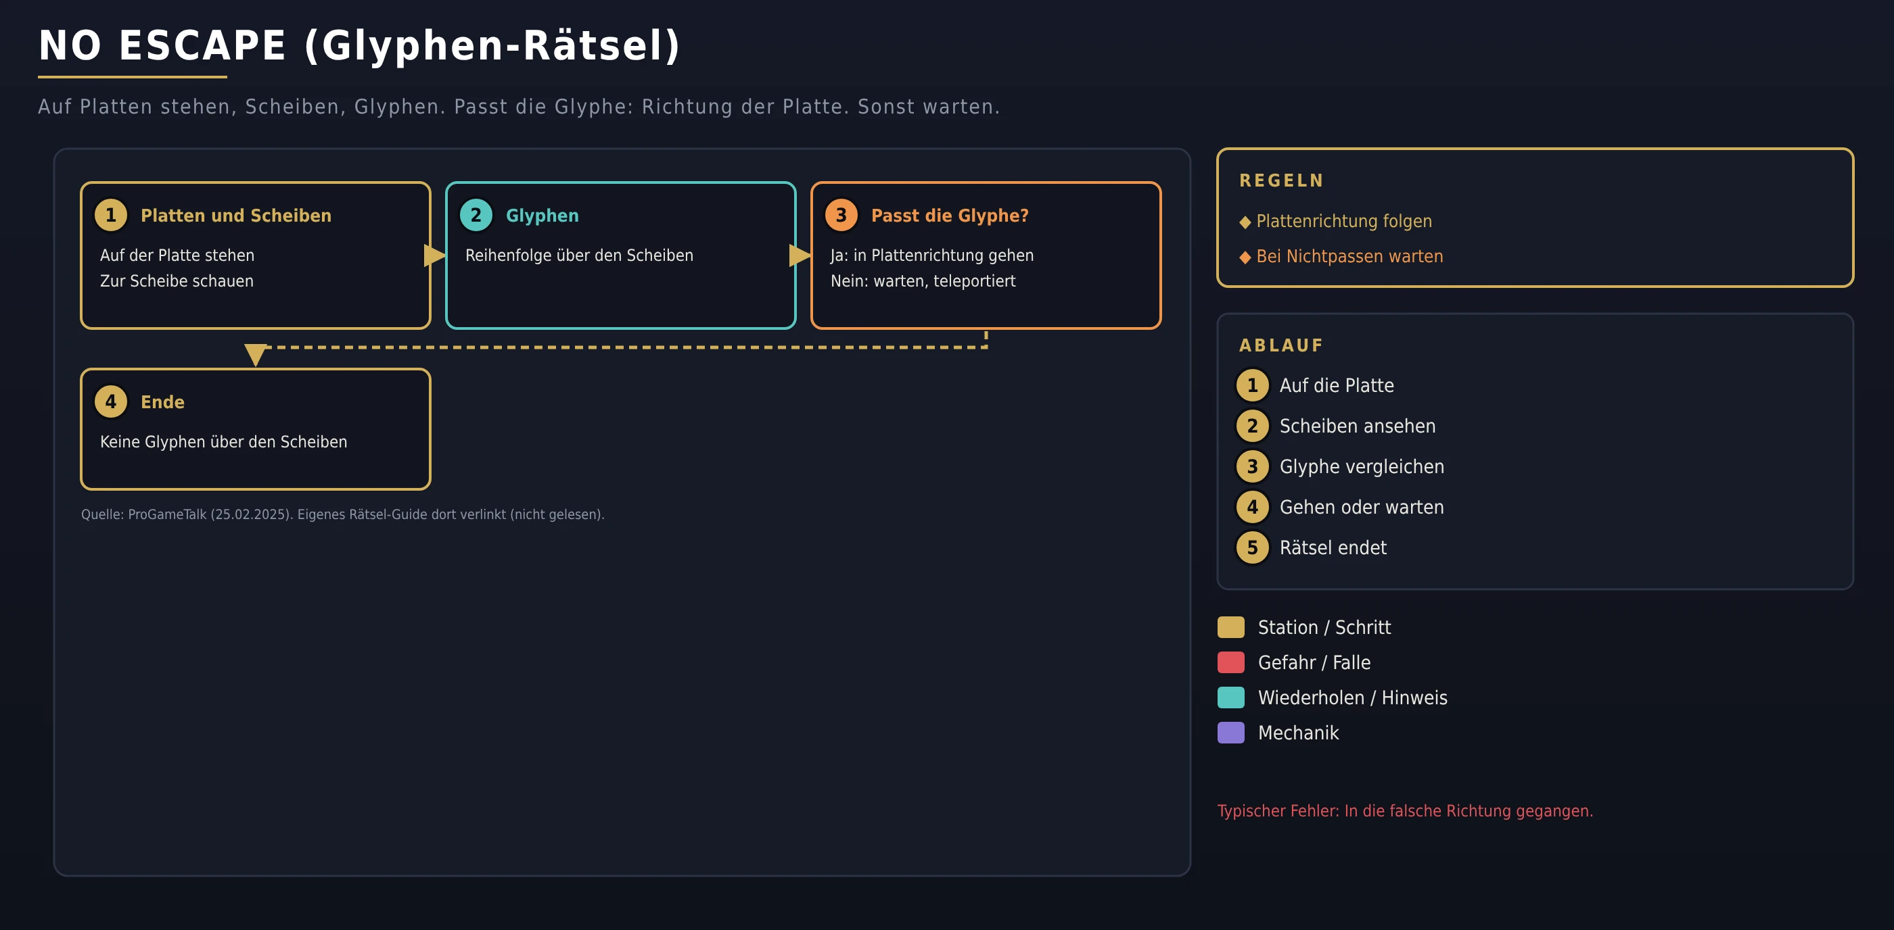The width and height of the screenshot is (1894, 930).
Task: Click the text Reihenfolge über den Scheiben
Action: [580, 255]
